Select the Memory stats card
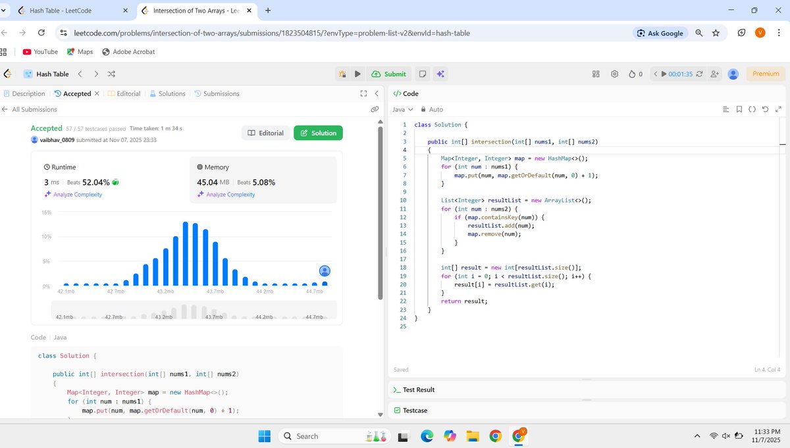Viewport: 790px width, 448px height. 263,180
